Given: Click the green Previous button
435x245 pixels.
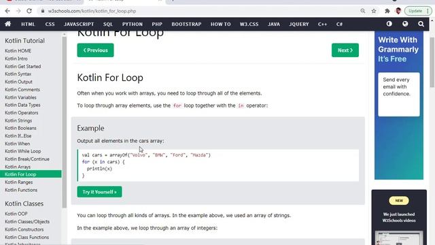Looking at the screenshot, I should tap(95, 50).
